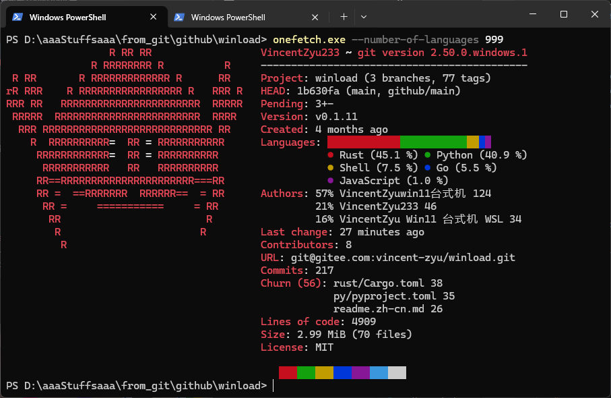Click the red block in bottom palette
611x398 pixels.
pos(288,372)
